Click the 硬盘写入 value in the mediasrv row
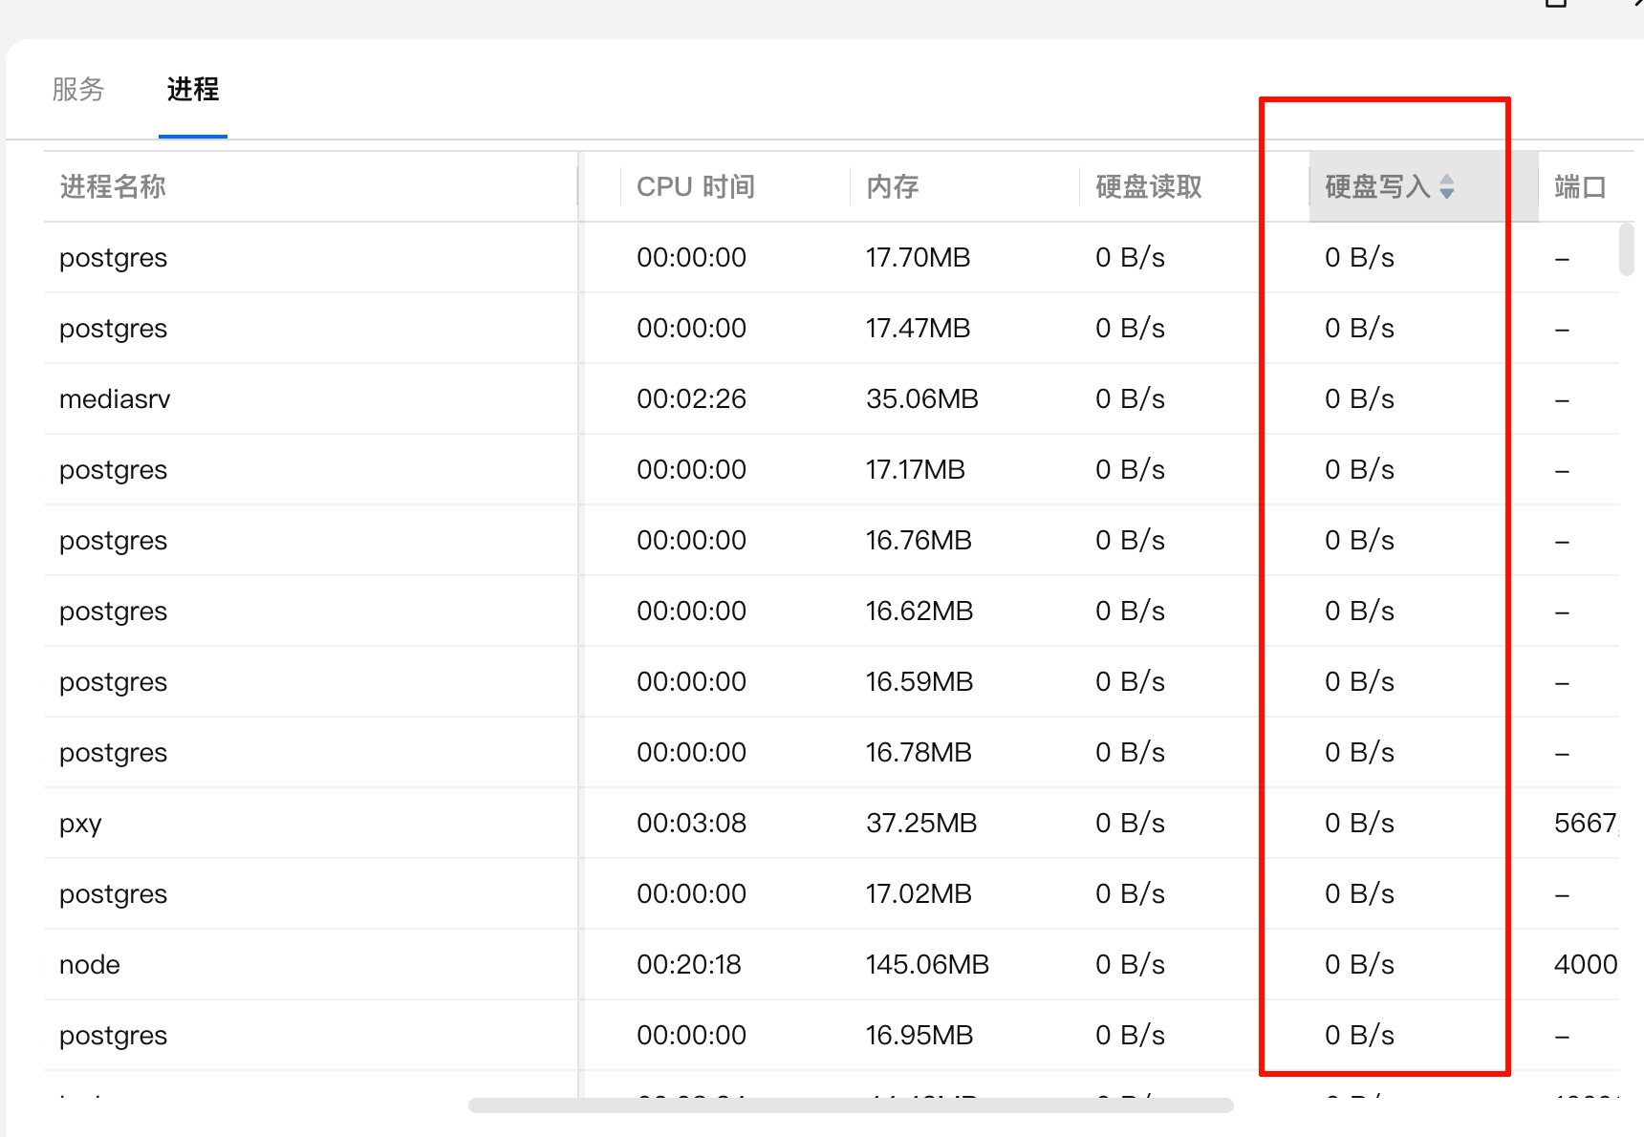1644x1137 pixels. tap(1359, 399)
